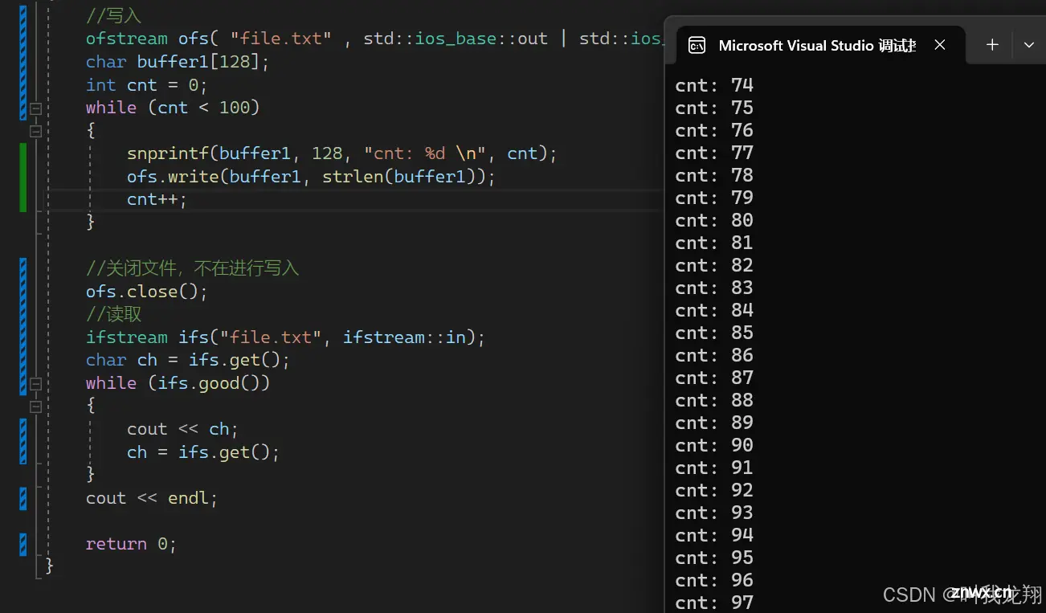Click console output line cnt: 81
This screenshot has height=613, width=1046.
coord(714,243)
